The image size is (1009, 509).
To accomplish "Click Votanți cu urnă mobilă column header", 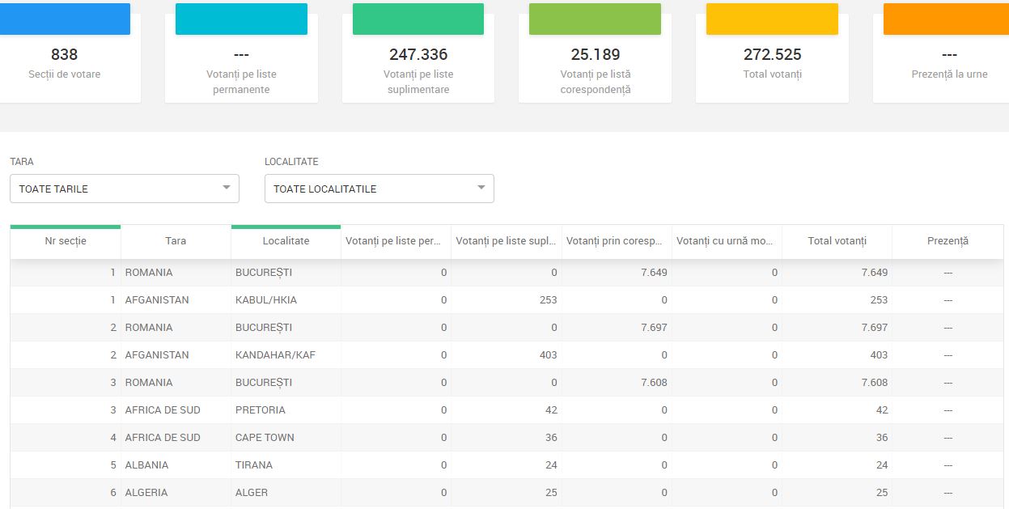I will (727, 241).
